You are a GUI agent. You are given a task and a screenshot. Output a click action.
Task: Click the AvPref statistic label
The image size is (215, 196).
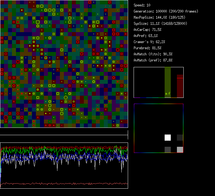146,36
